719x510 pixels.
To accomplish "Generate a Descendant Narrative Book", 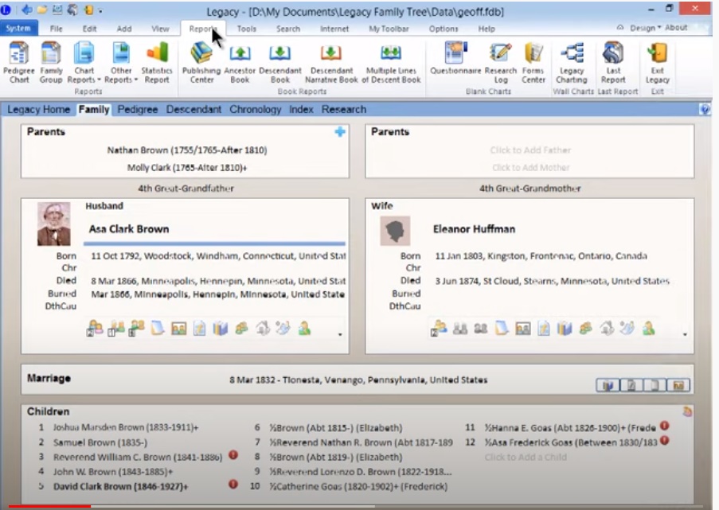I will pos(331,62).
